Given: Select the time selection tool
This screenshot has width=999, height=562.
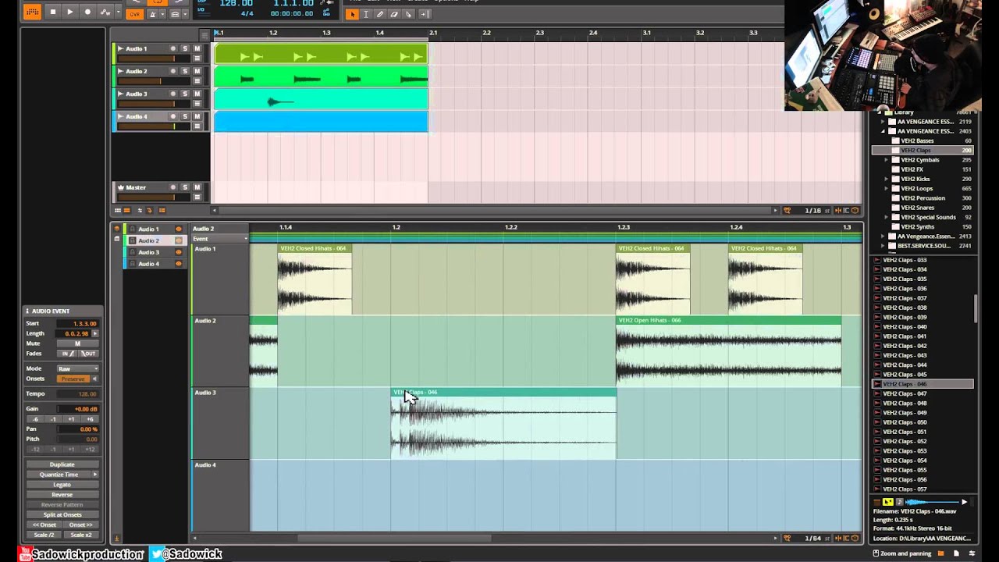Looking at the screenshot, I should click(366, 14).
